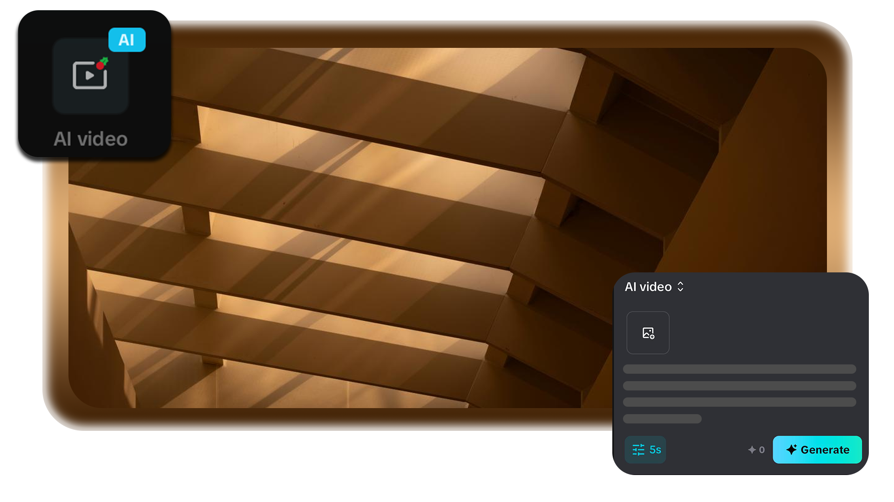Click the third placeholder line in the prompt box
The height and width of the screenshot is (502, 894).
pyautogui.click(x=739, y=402)
